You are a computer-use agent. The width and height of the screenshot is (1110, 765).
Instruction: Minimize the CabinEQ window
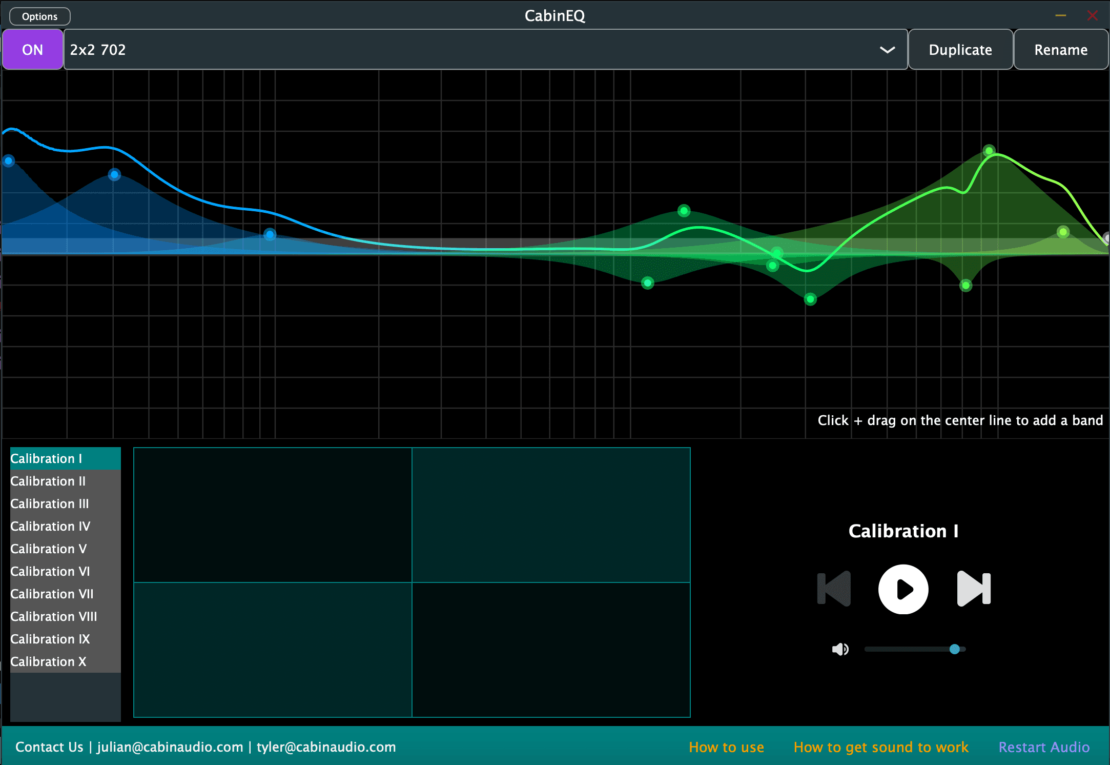click(x=1061, y=16)
